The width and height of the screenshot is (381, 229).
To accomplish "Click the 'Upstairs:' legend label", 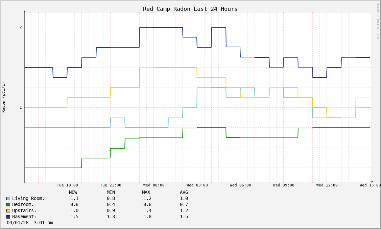I will coord(24,211).
